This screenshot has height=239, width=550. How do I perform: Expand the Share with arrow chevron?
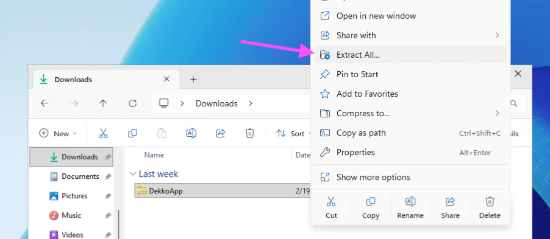tap(497, 35)
